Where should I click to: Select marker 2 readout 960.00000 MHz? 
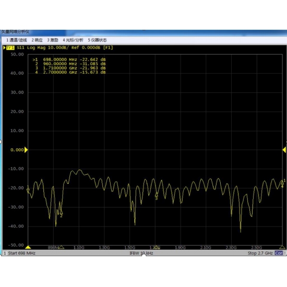(x=70, y=64)
